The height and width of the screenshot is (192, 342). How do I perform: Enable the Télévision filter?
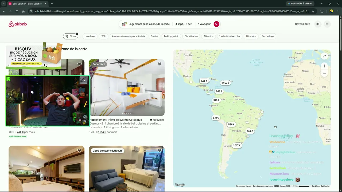(x=208, y=36)
